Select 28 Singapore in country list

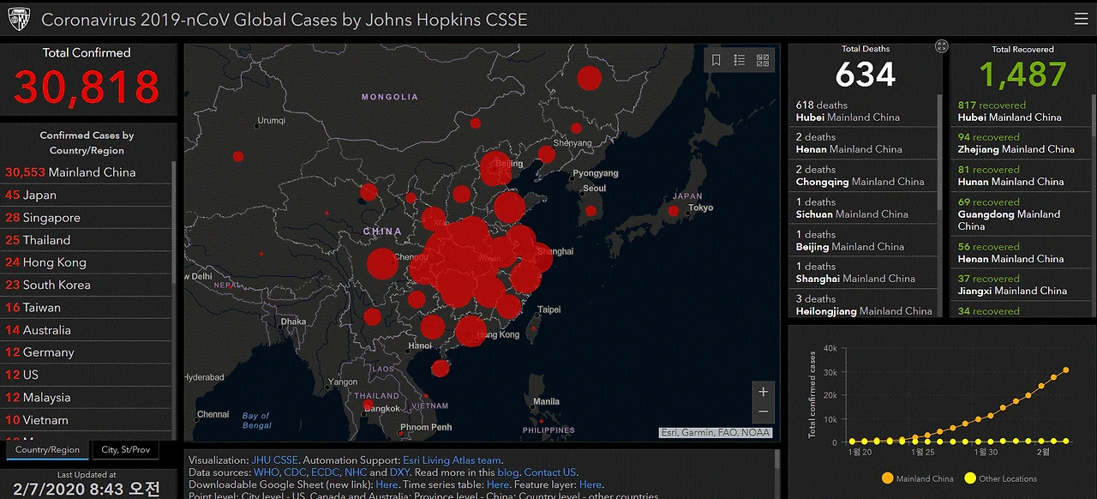click(87, 218)
